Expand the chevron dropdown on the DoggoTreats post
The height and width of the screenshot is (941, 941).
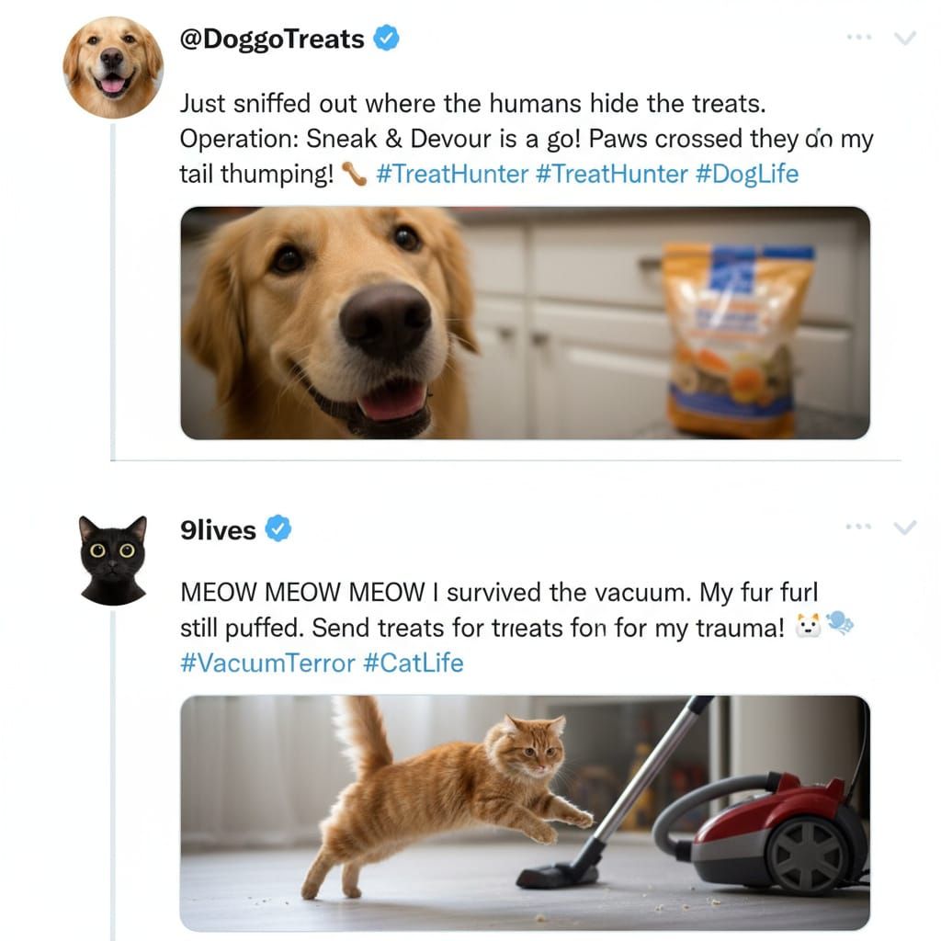(905, 38)
